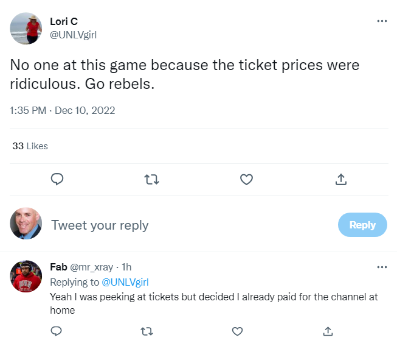Reply to Fab's comment

[56, 331]
